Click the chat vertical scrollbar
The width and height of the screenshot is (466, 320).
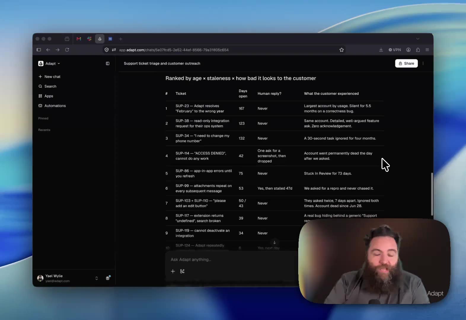coord(432,194)
